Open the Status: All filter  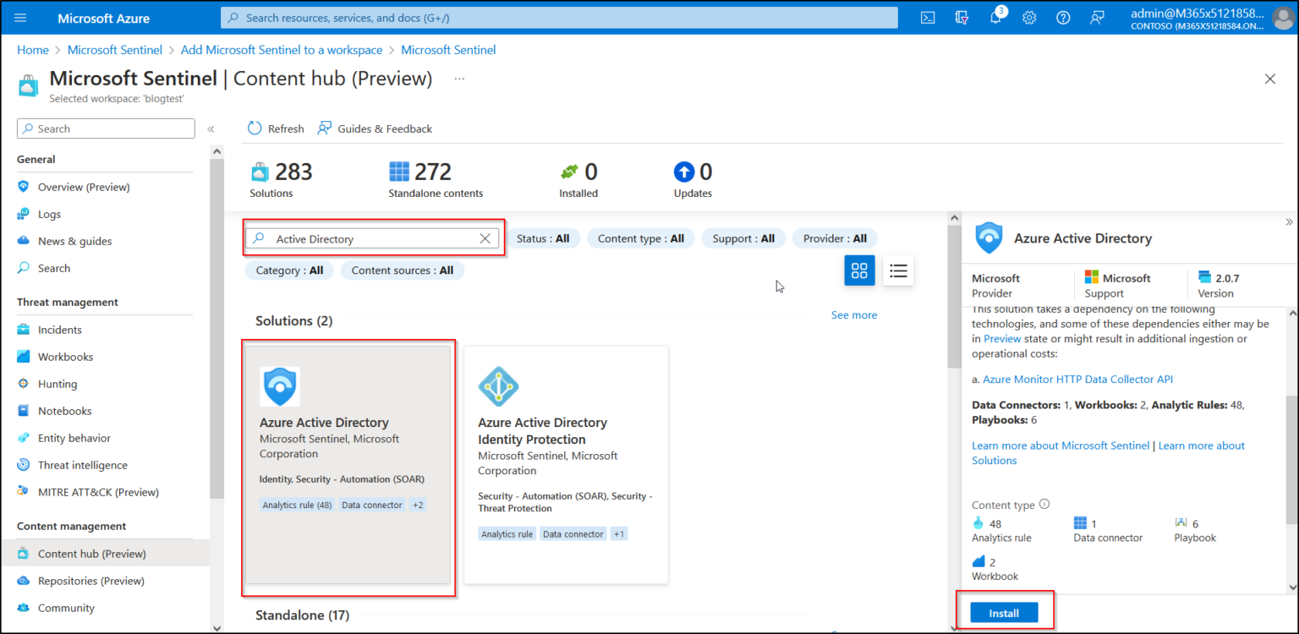click(x=544, y=238)
